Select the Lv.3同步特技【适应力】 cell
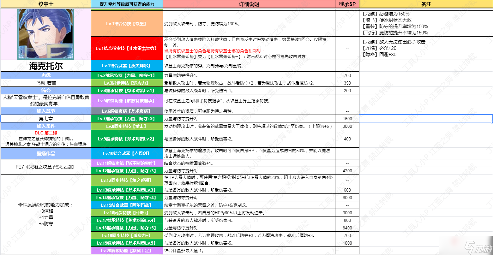 point(127,83)
